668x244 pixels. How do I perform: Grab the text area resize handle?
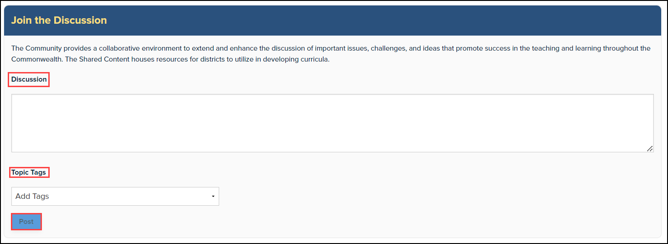650,148
